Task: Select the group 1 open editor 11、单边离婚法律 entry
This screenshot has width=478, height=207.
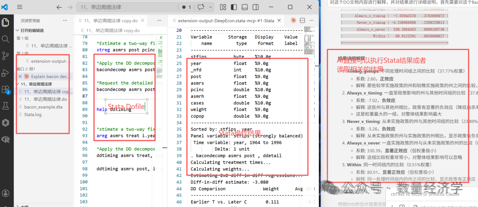Action: [49, 46]
